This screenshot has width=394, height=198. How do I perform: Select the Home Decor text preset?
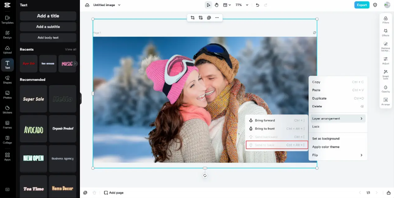coord(63,186)
